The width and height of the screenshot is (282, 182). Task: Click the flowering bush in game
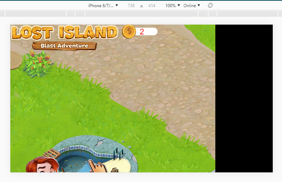coord(37,64)
